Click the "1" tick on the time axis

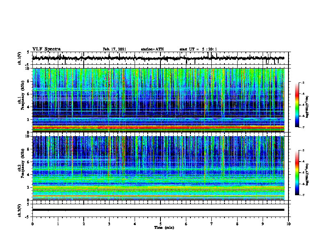pyautogui.click(x=58, y=224)
